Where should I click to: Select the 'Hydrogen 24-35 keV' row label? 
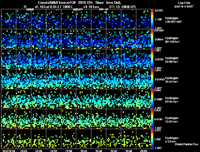point(172,100)
